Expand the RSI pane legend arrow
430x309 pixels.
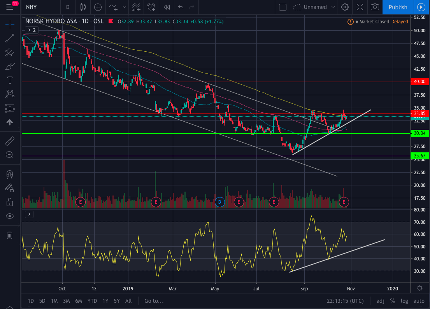pos(29,214)
